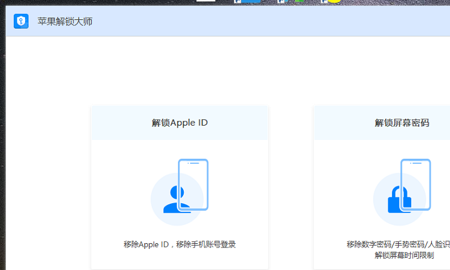The image size is (450, 270).
Task: Open the 解锁屏幕密码 card header
Action: [x=401, y=123]
